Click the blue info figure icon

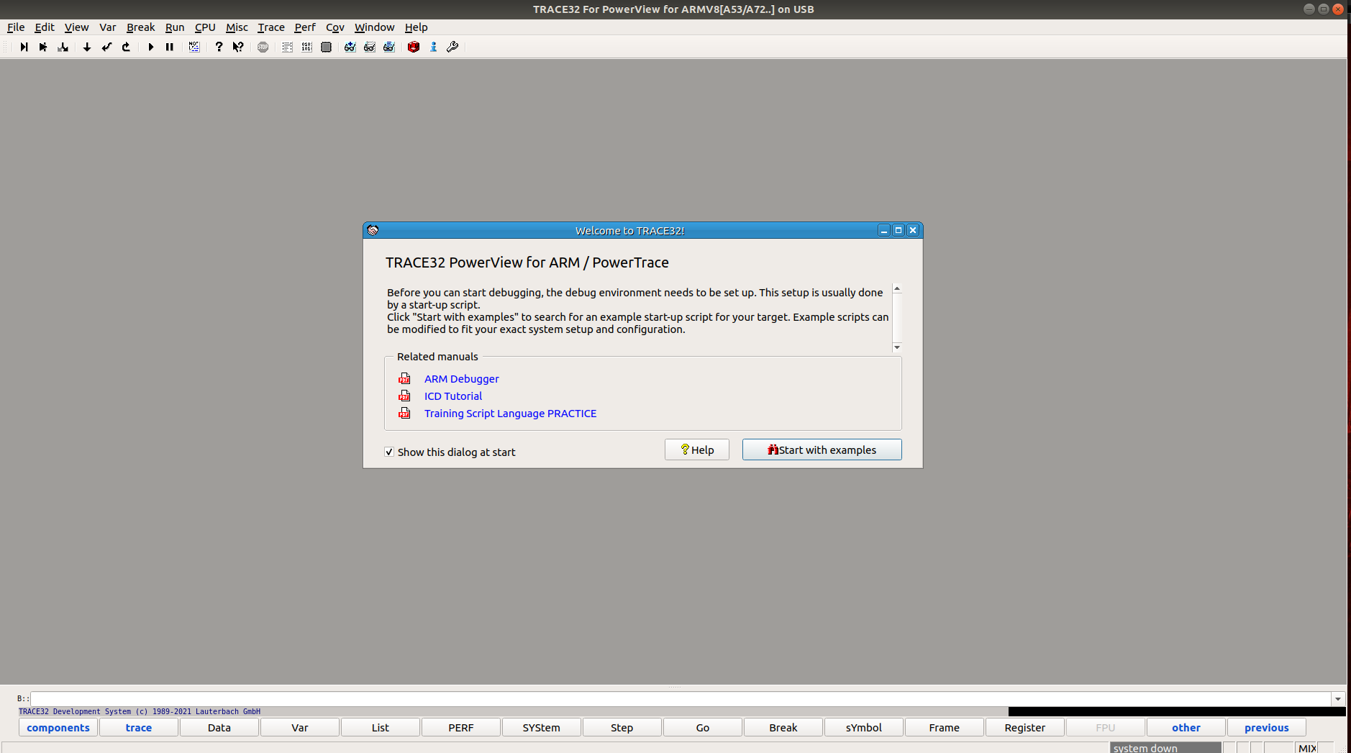(x=433, y=47)
